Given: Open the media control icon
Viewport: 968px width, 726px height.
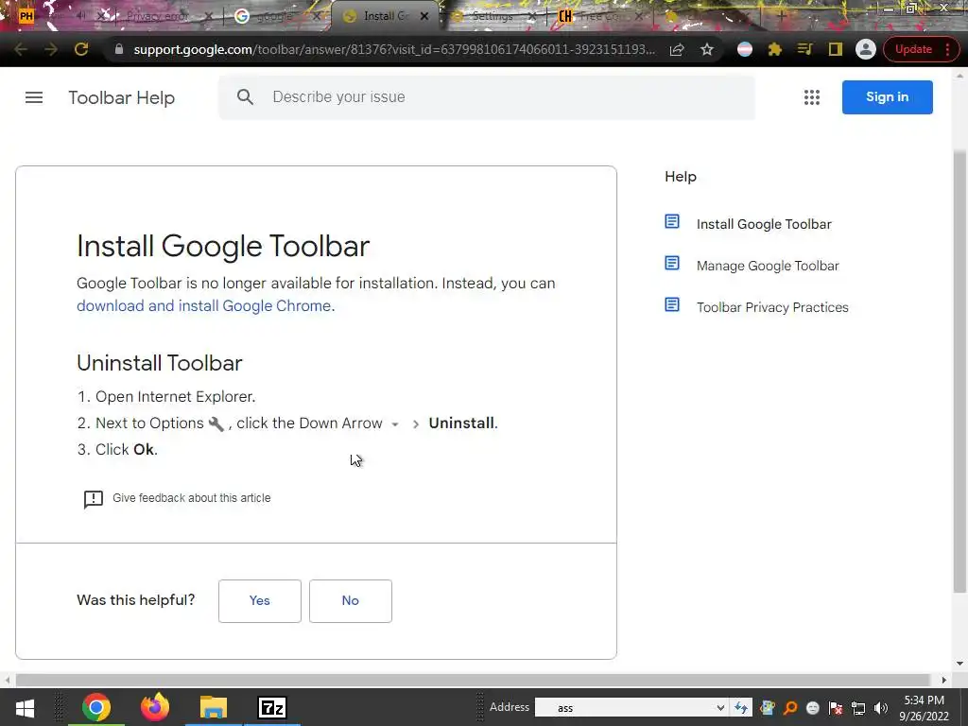Looking at the screenshot, I should [x=804, y=49].
